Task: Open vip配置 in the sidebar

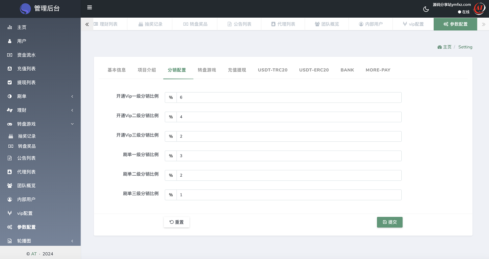Action: [x=25, y=213]
